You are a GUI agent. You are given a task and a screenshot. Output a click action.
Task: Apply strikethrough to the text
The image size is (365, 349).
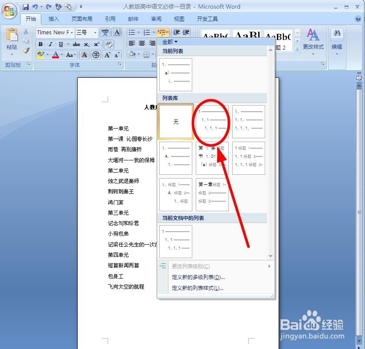76,44
